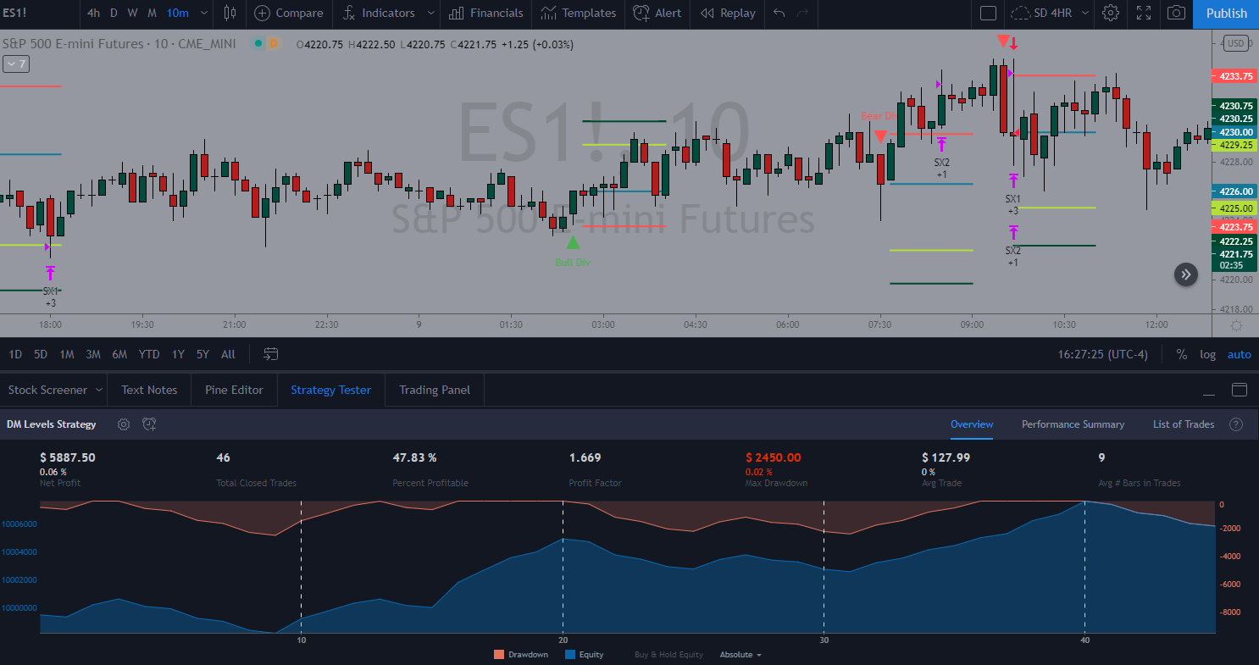Open the Absolute scale dropdown

740,655
